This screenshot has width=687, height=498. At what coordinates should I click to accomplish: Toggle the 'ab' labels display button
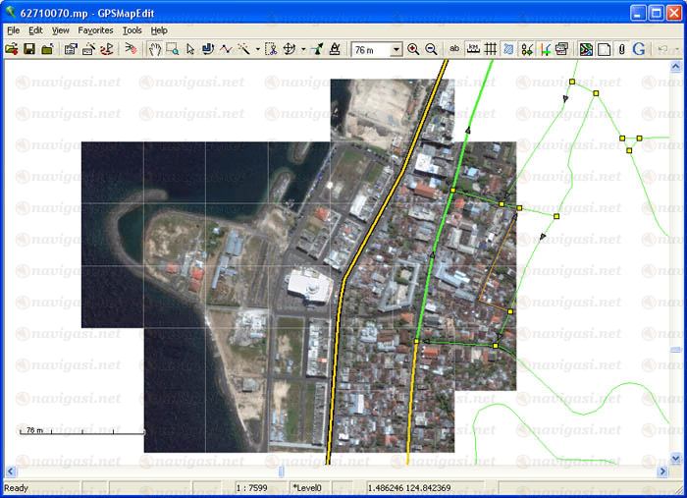[x=453, y=49]
